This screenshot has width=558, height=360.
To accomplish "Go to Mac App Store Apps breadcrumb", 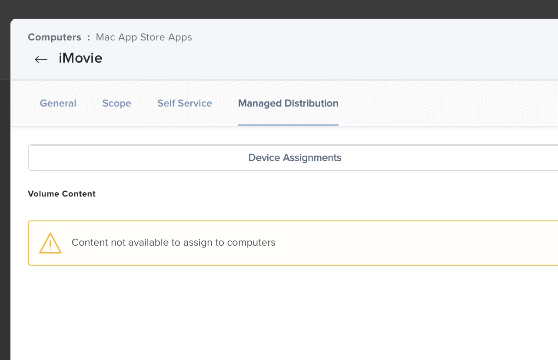I will [x=144, y=37].
